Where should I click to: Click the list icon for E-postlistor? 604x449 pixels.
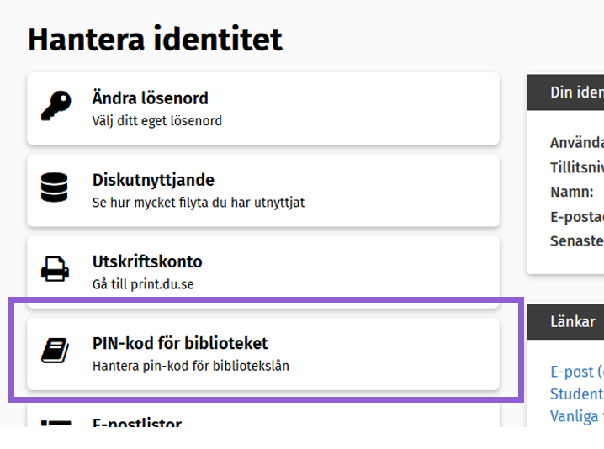(x=56, y=424)
